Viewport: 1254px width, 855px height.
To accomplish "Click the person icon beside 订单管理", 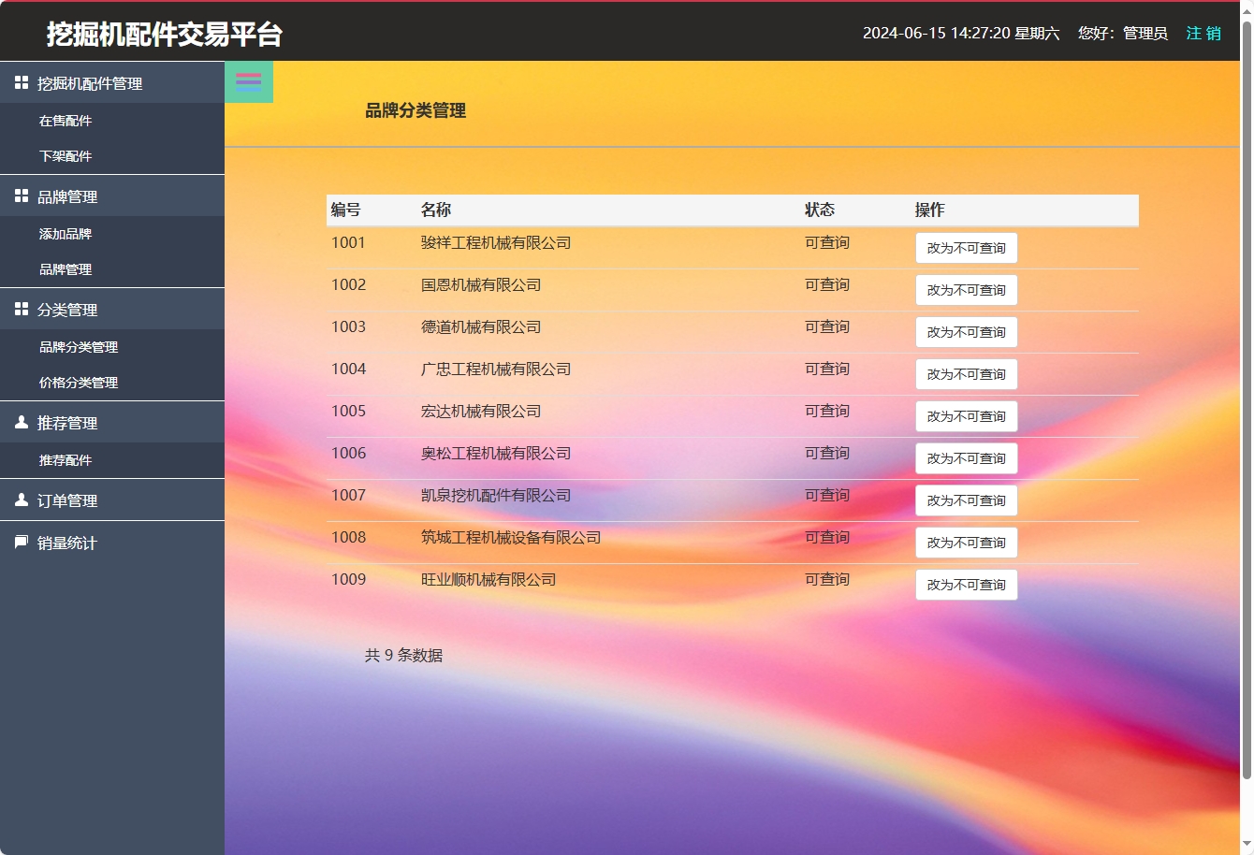I will (x=21, y=500).
